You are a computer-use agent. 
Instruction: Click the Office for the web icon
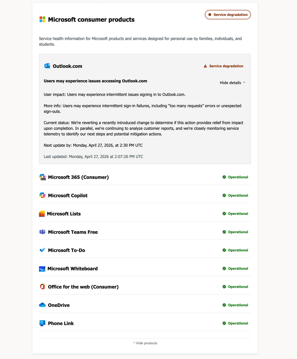pos(42,287)
